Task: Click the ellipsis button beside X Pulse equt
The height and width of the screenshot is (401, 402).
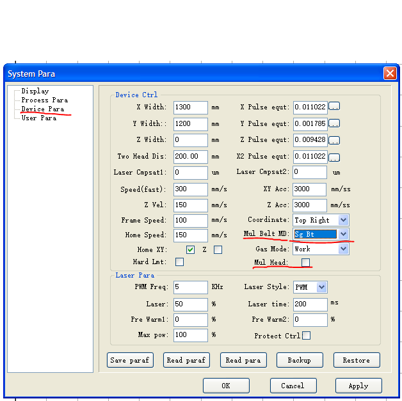Action: [334, 107]
